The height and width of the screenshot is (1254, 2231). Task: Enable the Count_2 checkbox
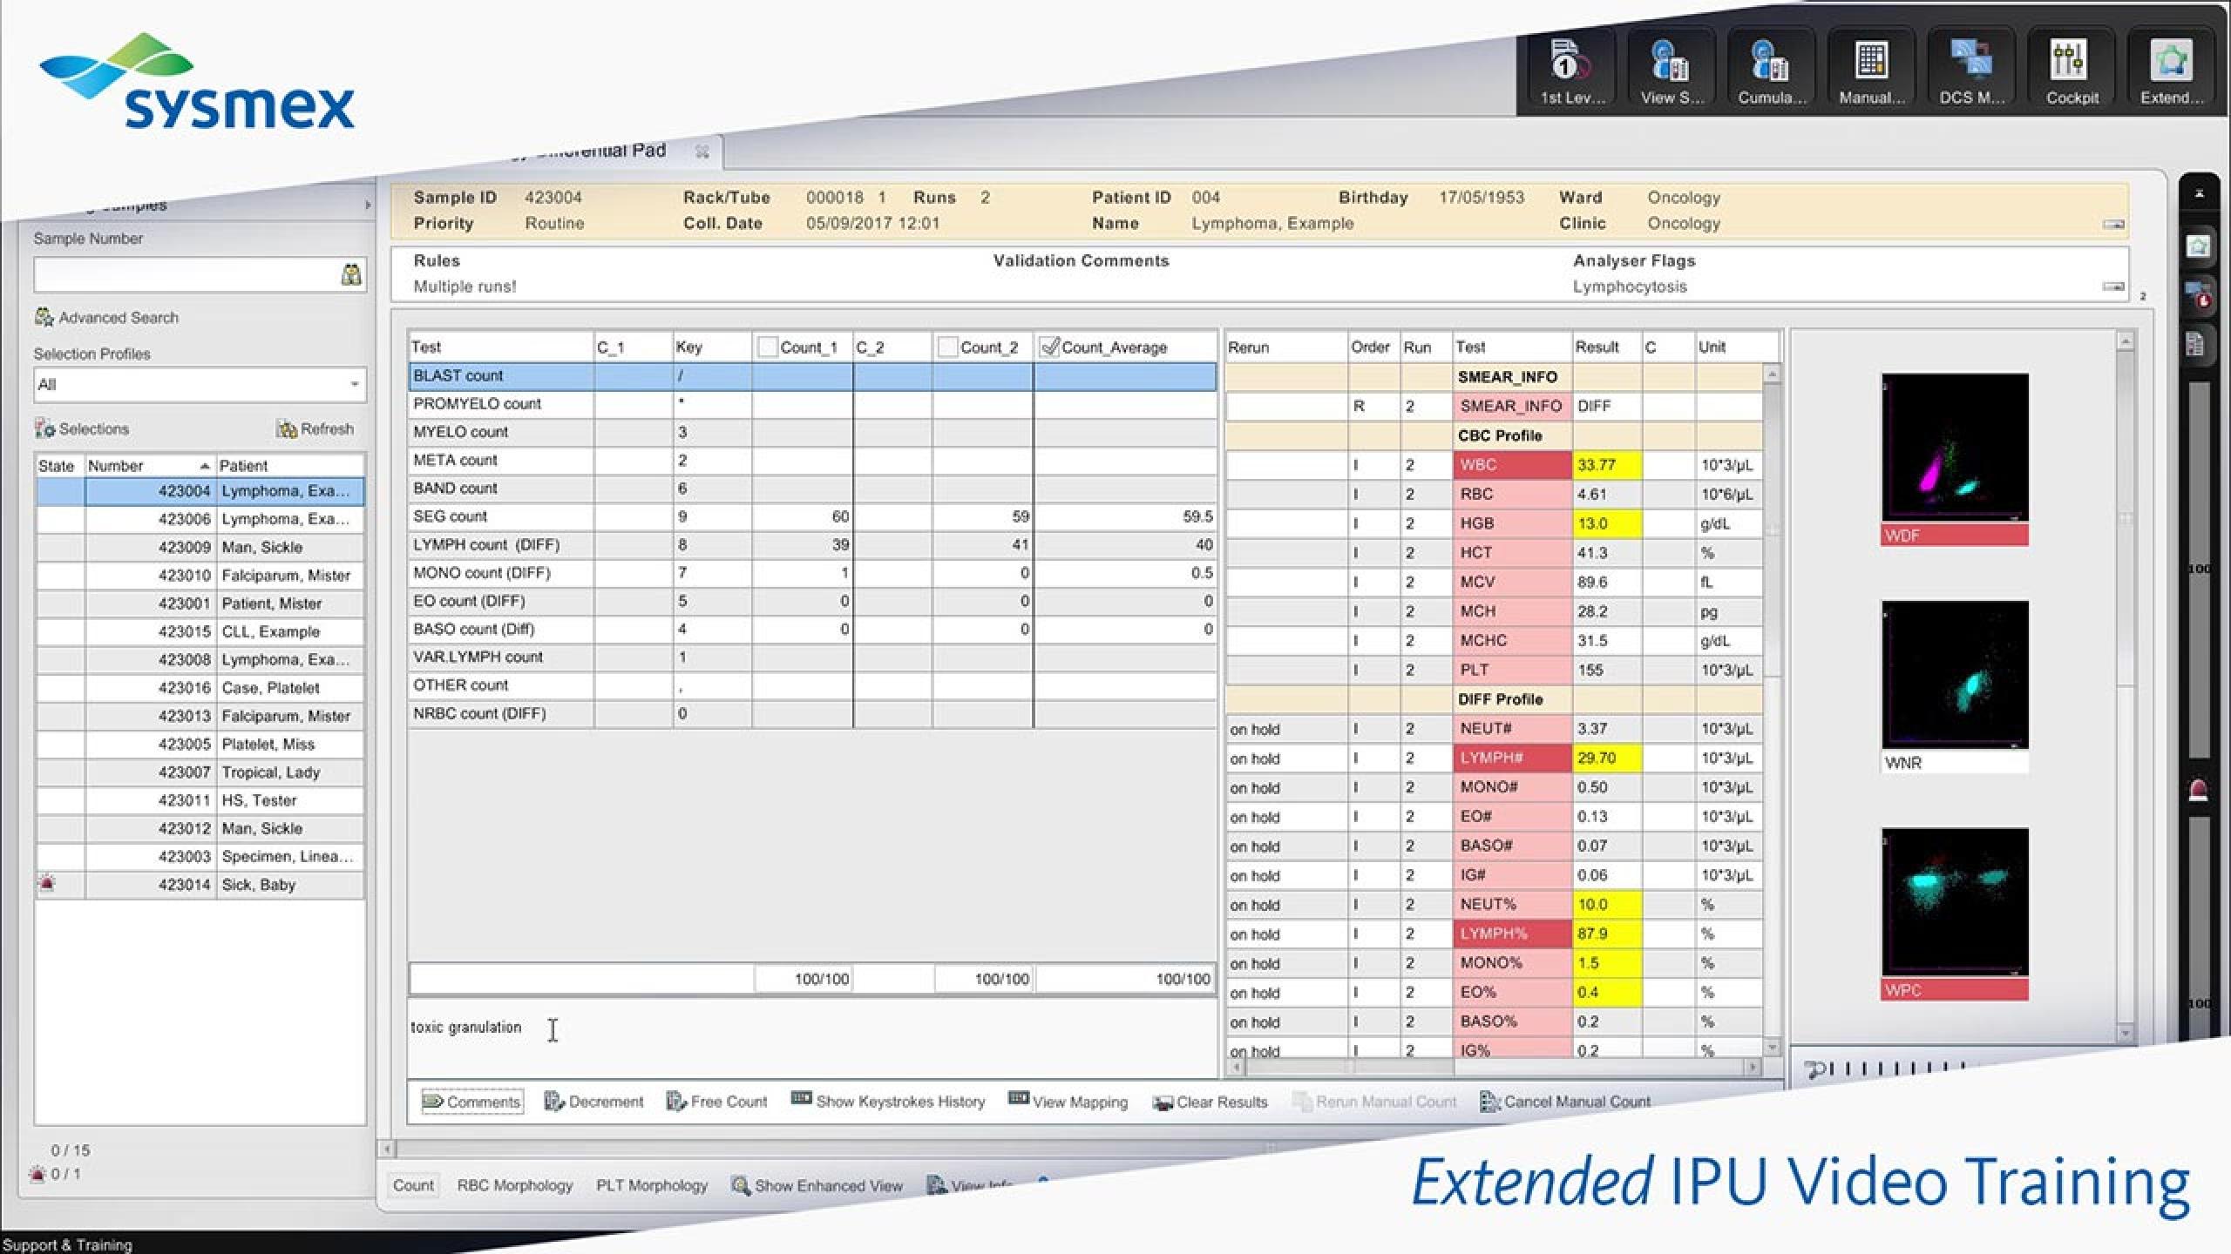pos(947,347)
